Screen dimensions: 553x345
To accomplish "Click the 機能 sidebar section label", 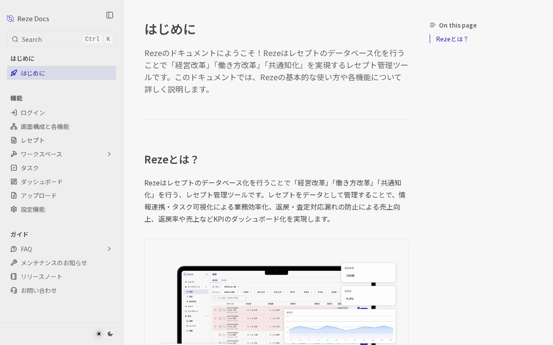I will coord(16,98).
